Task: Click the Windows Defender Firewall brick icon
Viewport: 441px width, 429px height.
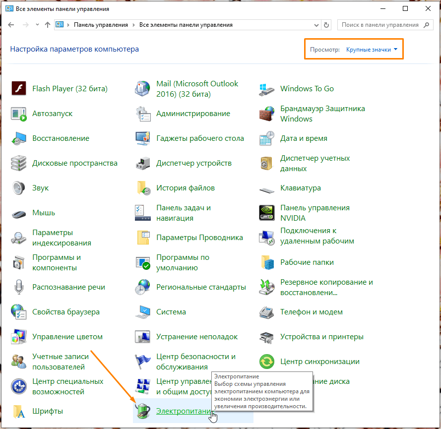Action: point(266,114)
